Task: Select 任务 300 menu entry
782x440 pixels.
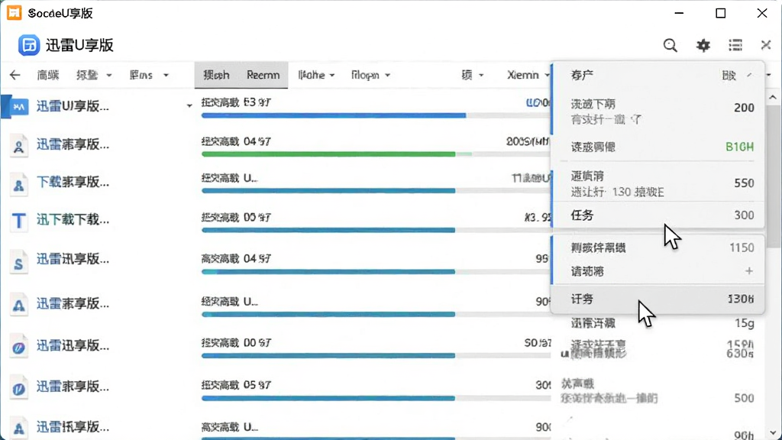Action: pyautogui.click(x=658, y=215)
